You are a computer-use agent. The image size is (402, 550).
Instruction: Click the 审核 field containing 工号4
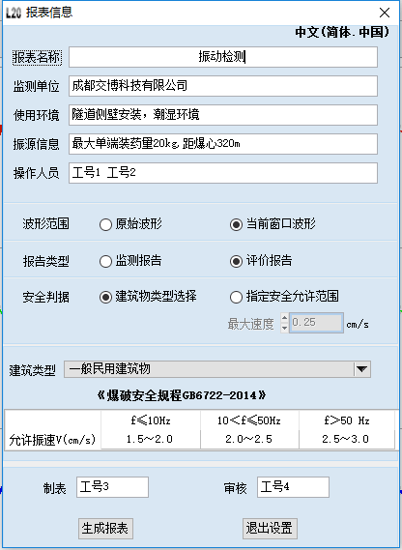coord(293,487)
